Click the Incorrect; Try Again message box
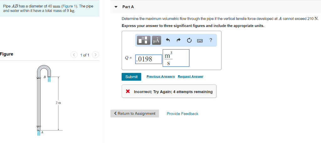Image resolution: width=321 pixels, height=143 pixels. coord(169,92)
